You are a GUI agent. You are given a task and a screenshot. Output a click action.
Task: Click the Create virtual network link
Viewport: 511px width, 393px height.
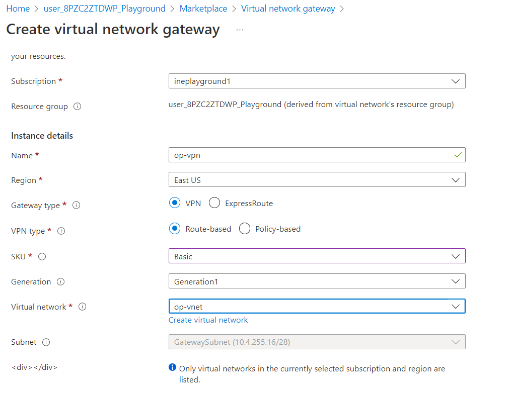[x=208, y=320]
